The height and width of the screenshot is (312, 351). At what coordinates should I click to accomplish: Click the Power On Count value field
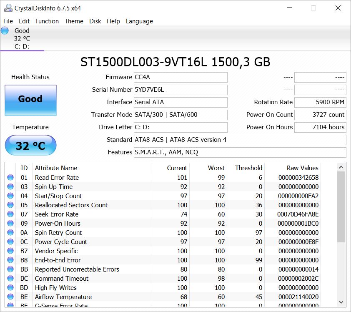pyautogui.click(x=320, y=115)
